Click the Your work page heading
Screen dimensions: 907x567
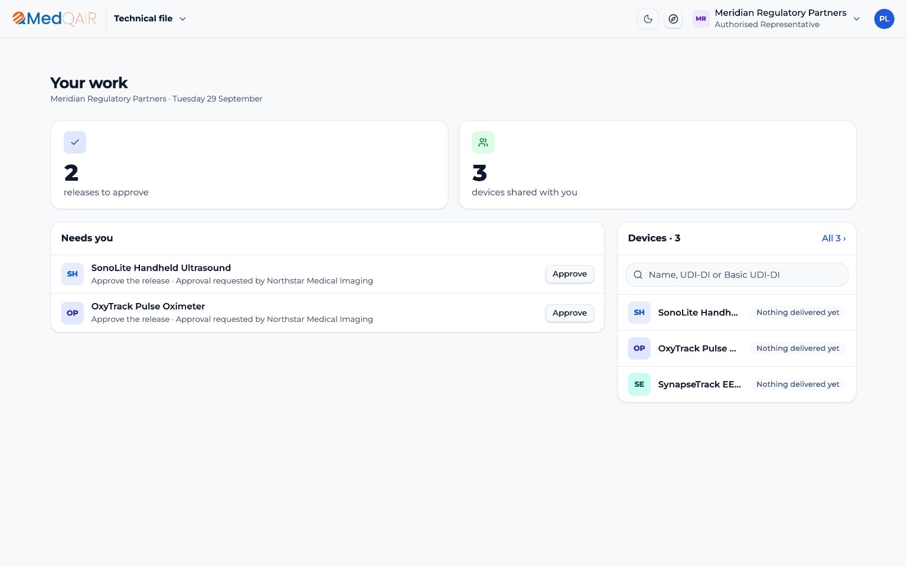tap(89, 83)
